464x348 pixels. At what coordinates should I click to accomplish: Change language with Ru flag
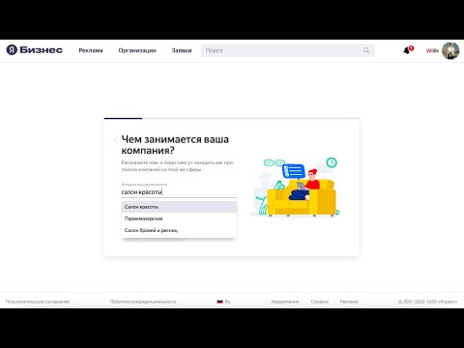click(223, 302)
